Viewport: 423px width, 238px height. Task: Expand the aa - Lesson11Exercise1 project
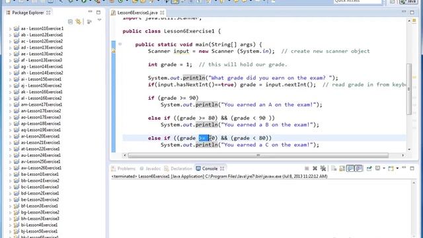11,28
